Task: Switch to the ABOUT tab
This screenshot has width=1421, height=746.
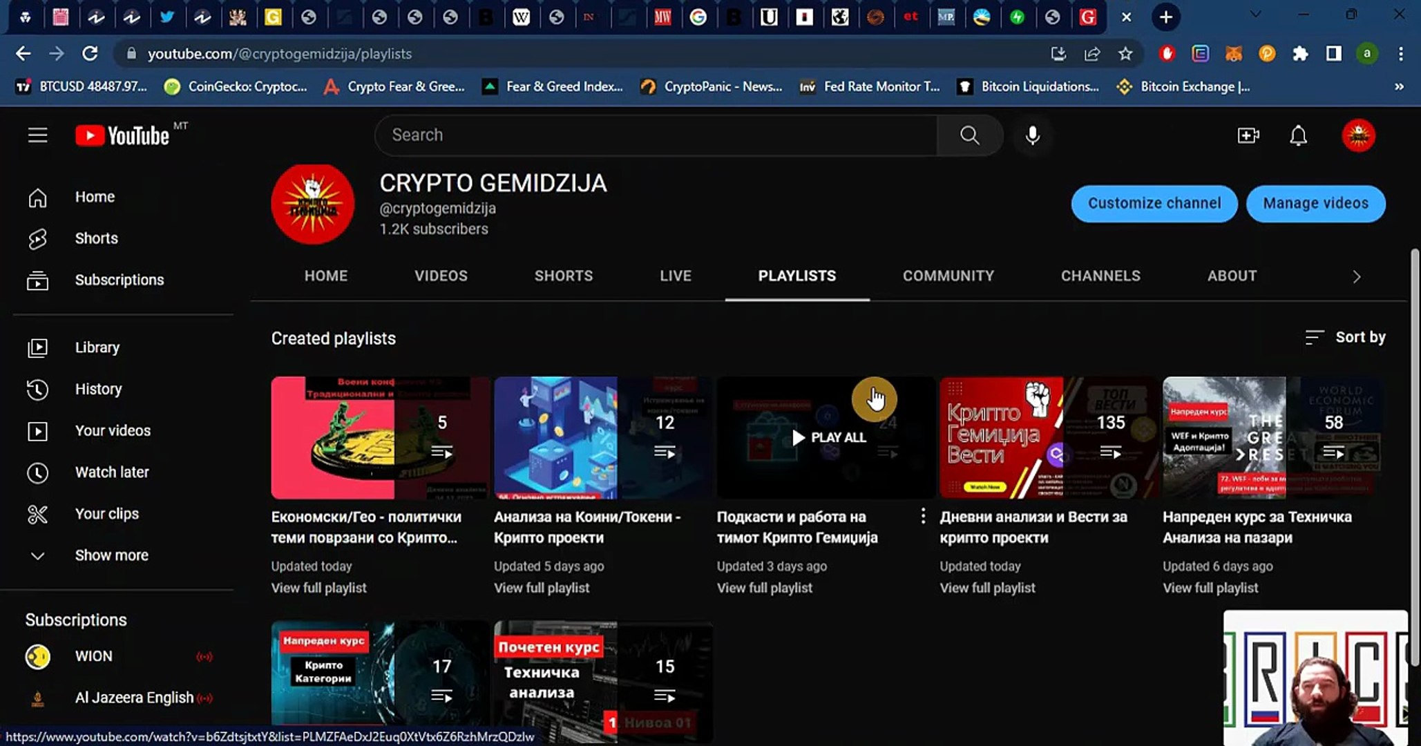Action: [1232, 276]
